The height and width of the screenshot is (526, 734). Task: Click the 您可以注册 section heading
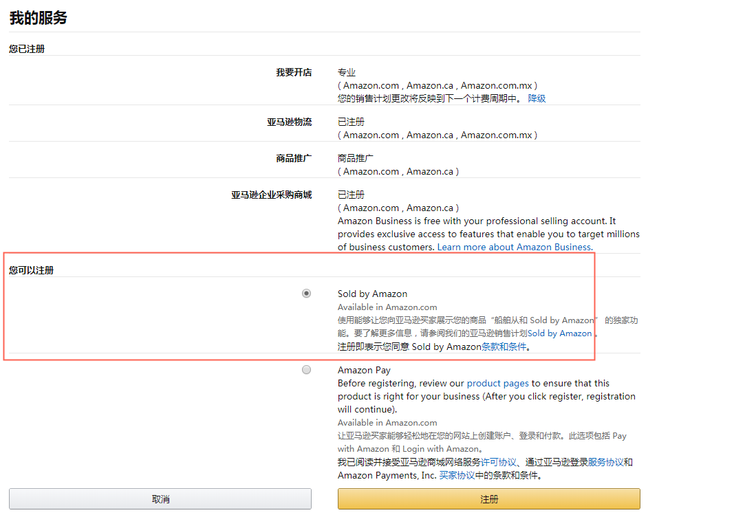coord(32,270)
